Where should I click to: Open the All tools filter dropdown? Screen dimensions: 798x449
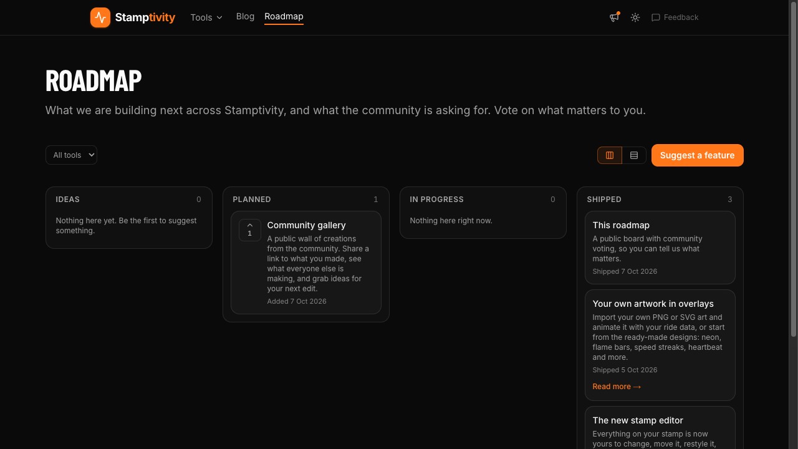(71, 155)
